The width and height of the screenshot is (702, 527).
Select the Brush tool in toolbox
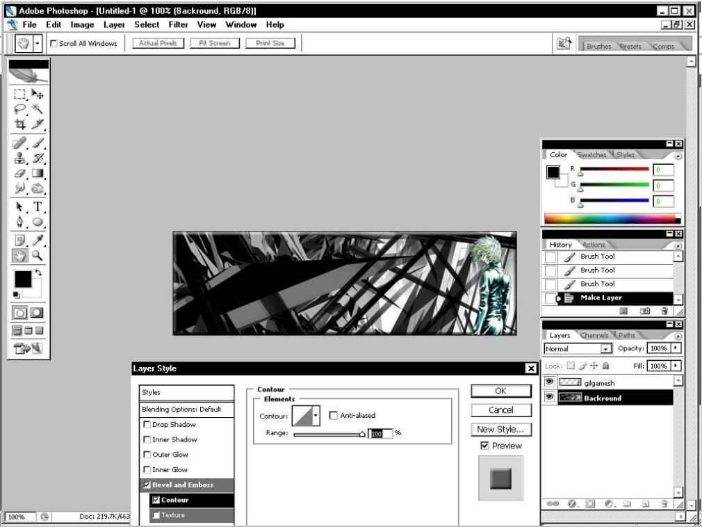38,143
